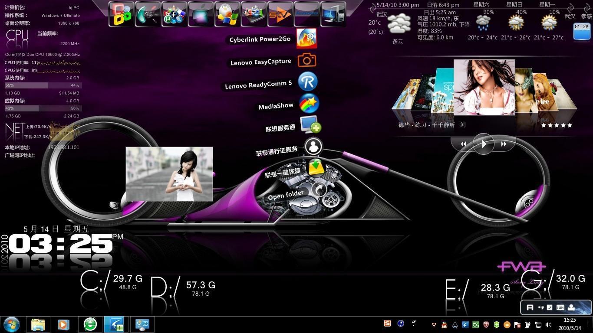Open the volume control in system tray
Viewport: 593px width, 333px height.
(x=549, y=324)
